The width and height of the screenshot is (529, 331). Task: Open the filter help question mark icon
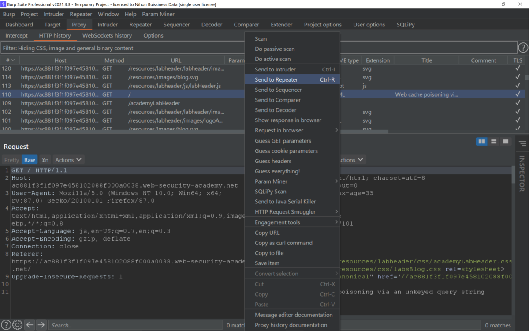tap(523, 48)
